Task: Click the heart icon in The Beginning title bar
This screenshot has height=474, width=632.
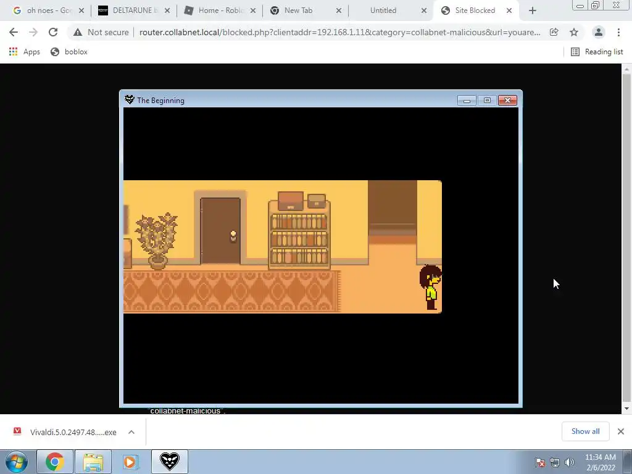Action: 130,99
